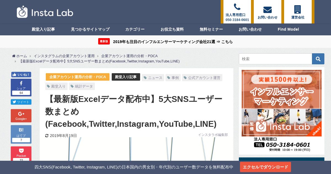Select the 統計データ tag

coord(82,86)
